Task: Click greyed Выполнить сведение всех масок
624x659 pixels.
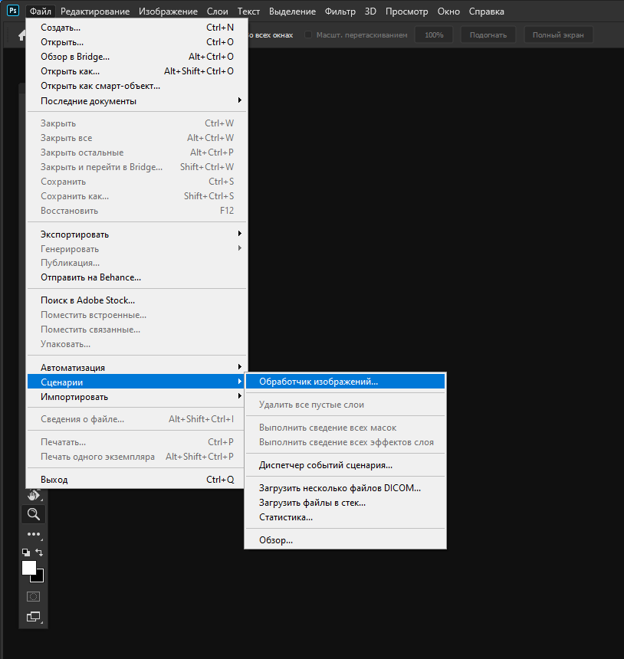Action: coord(345,428)
